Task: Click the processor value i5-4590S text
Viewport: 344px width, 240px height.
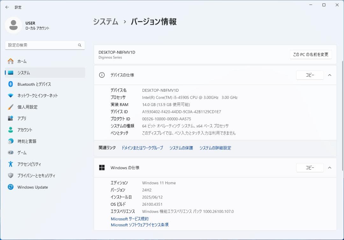Action: coord(190,97)
